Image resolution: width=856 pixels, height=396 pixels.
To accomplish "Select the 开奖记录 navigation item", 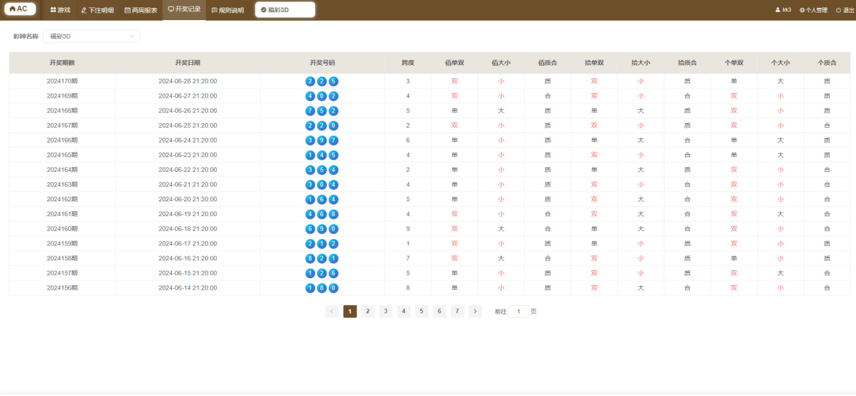I will [x=184, y=10].
